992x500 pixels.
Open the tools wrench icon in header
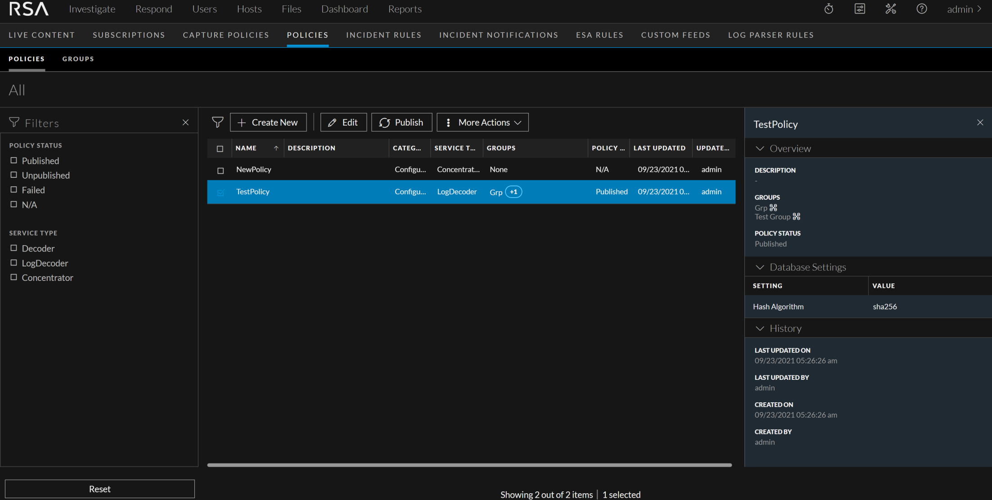(891, 9)
